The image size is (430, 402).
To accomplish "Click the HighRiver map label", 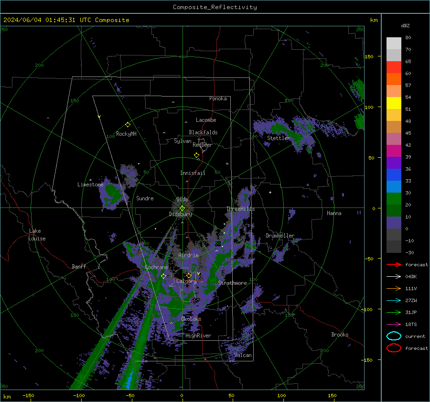I will (x=198, y=336).
